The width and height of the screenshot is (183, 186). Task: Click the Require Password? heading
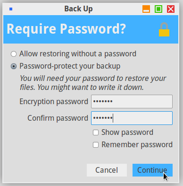coord(66,29)
